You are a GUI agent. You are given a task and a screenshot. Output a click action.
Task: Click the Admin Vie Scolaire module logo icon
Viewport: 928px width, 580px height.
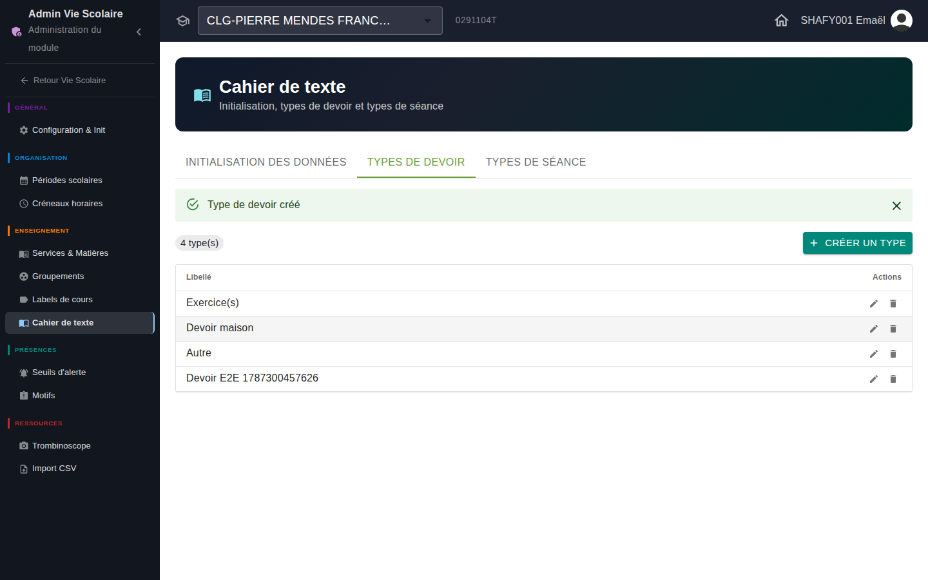pyautogui.click(x=17, y=32)
